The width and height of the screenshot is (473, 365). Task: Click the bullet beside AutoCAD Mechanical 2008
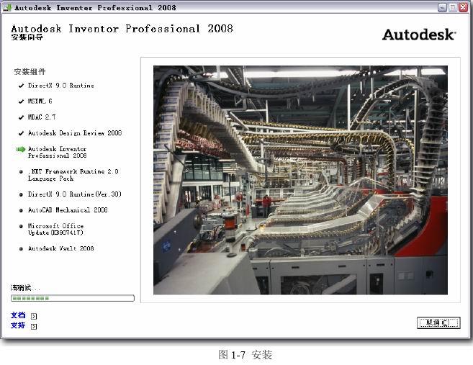[x=21, y=210]
